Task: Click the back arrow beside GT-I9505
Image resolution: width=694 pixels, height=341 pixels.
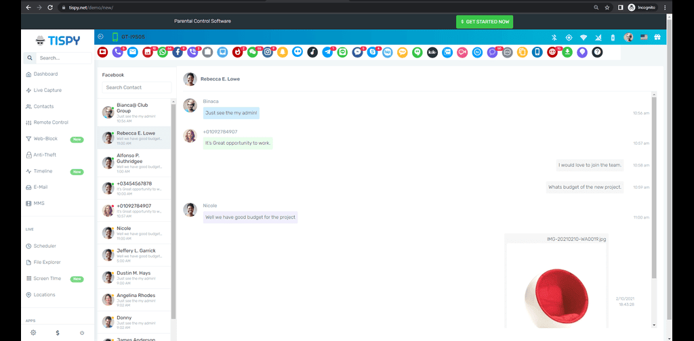Action: pos(100,37)
